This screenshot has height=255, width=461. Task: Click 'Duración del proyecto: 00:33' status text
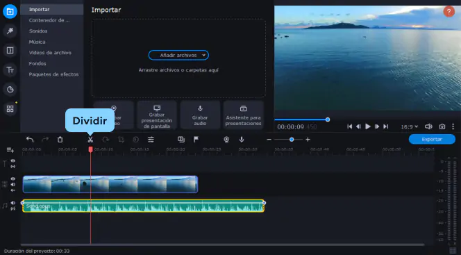pos(37,251)
